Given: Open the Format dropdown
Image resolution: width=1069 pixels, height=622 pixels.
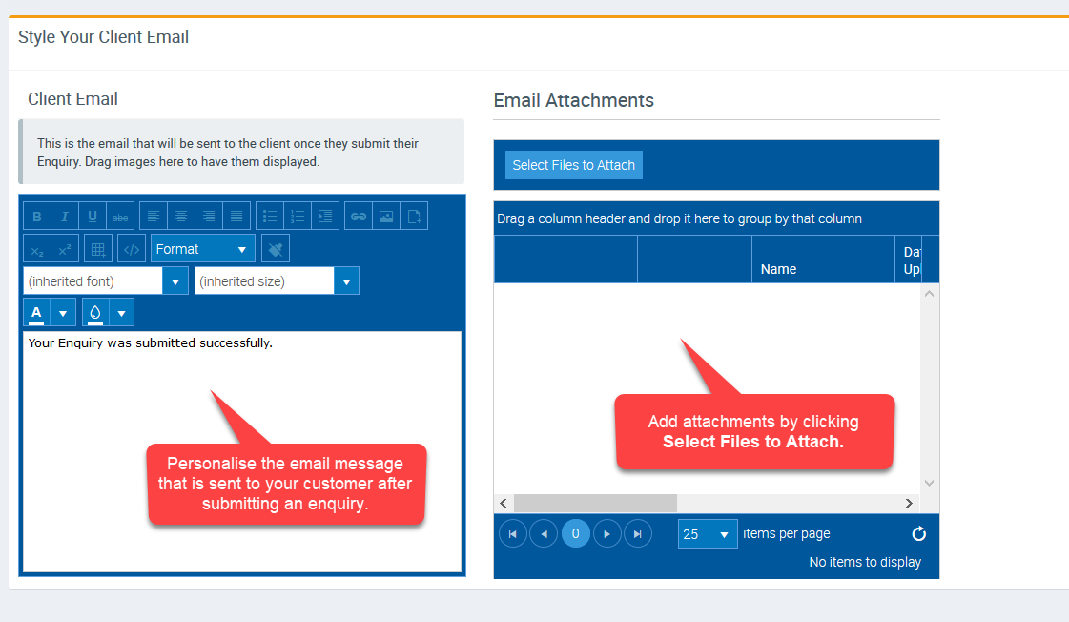Looking at the screenshot, I should [x=202, y=249].
